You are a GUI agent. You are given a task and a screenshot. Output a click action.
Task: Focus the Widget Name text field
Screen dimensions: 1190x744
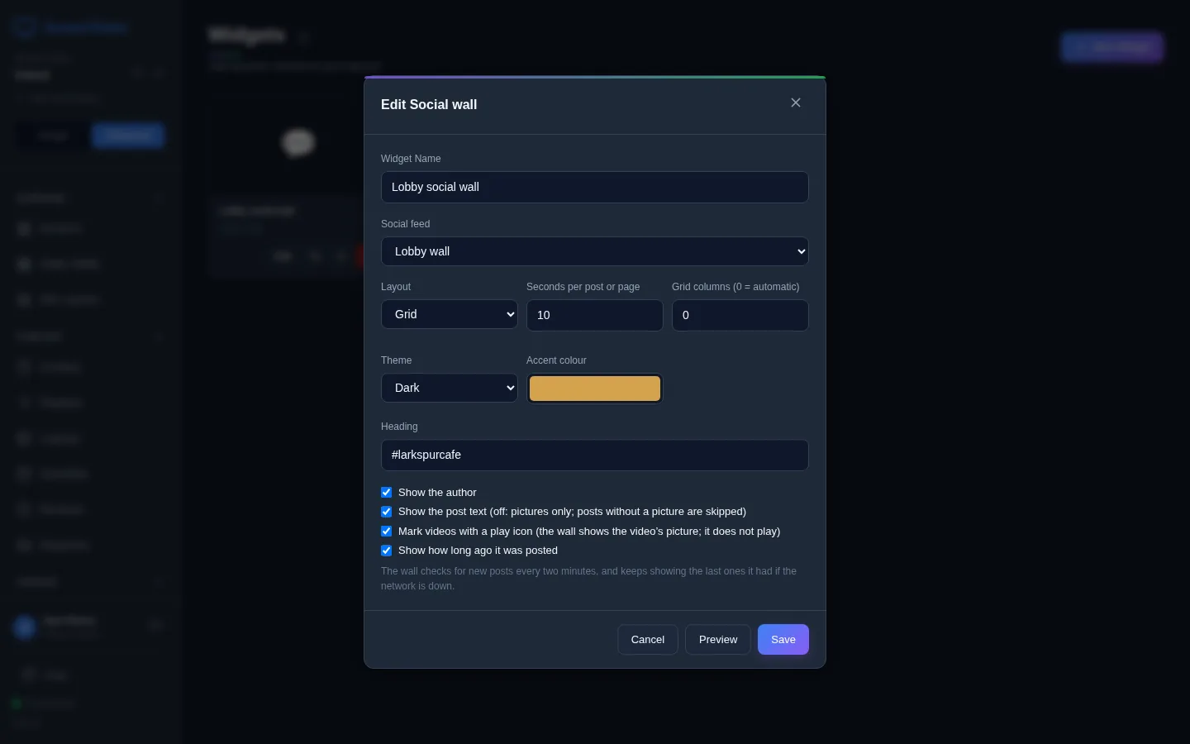[x=595, y=187]
